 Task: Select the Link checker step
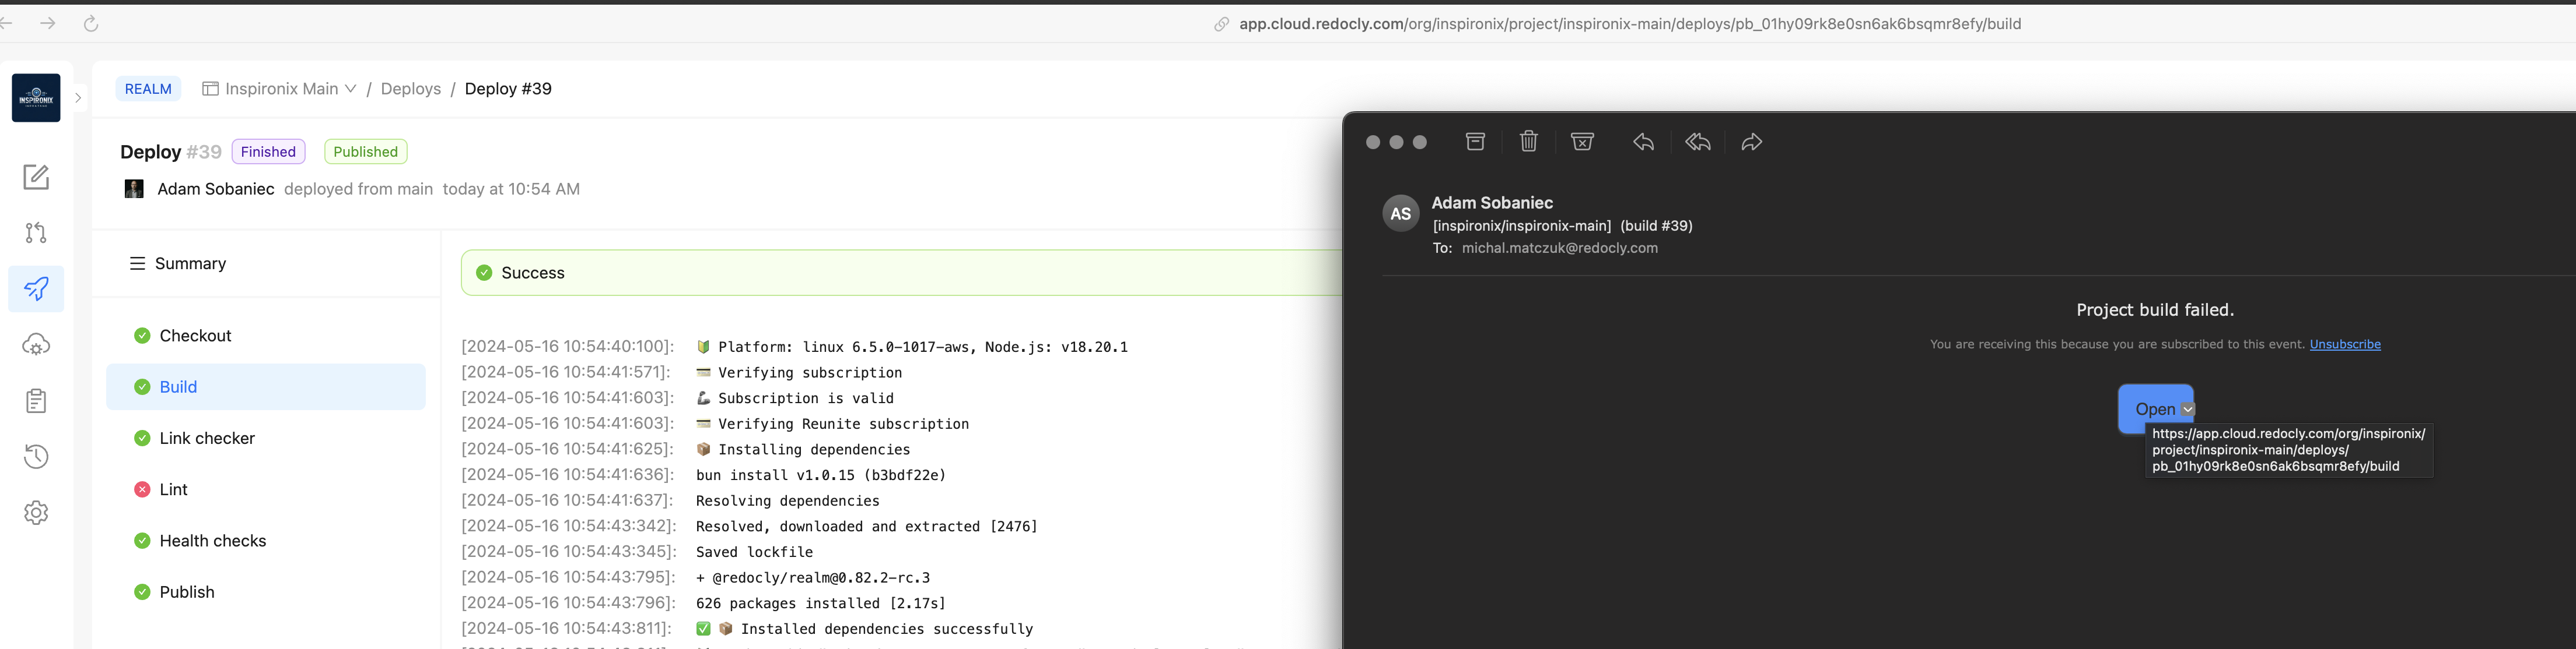[x=265, y=438]
